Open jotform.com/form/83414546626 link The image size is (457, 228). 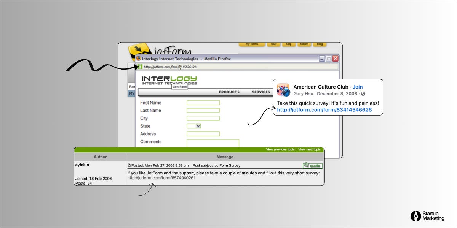pyautogui.click(x=324, y=110)
